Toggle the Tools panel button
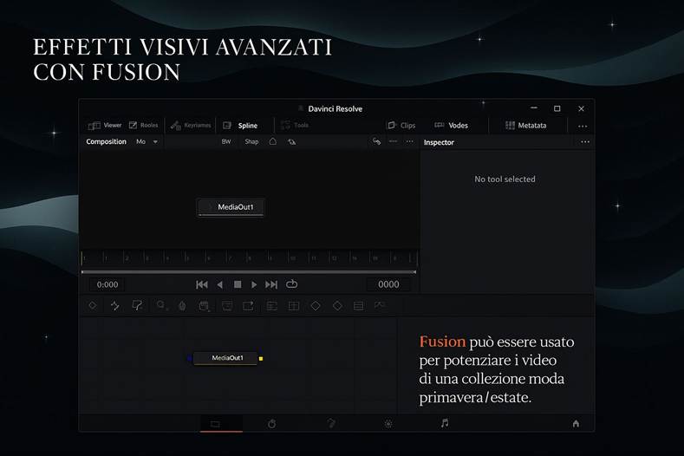Viewport: 684px width, 456px height. click(x=295, y=125)
